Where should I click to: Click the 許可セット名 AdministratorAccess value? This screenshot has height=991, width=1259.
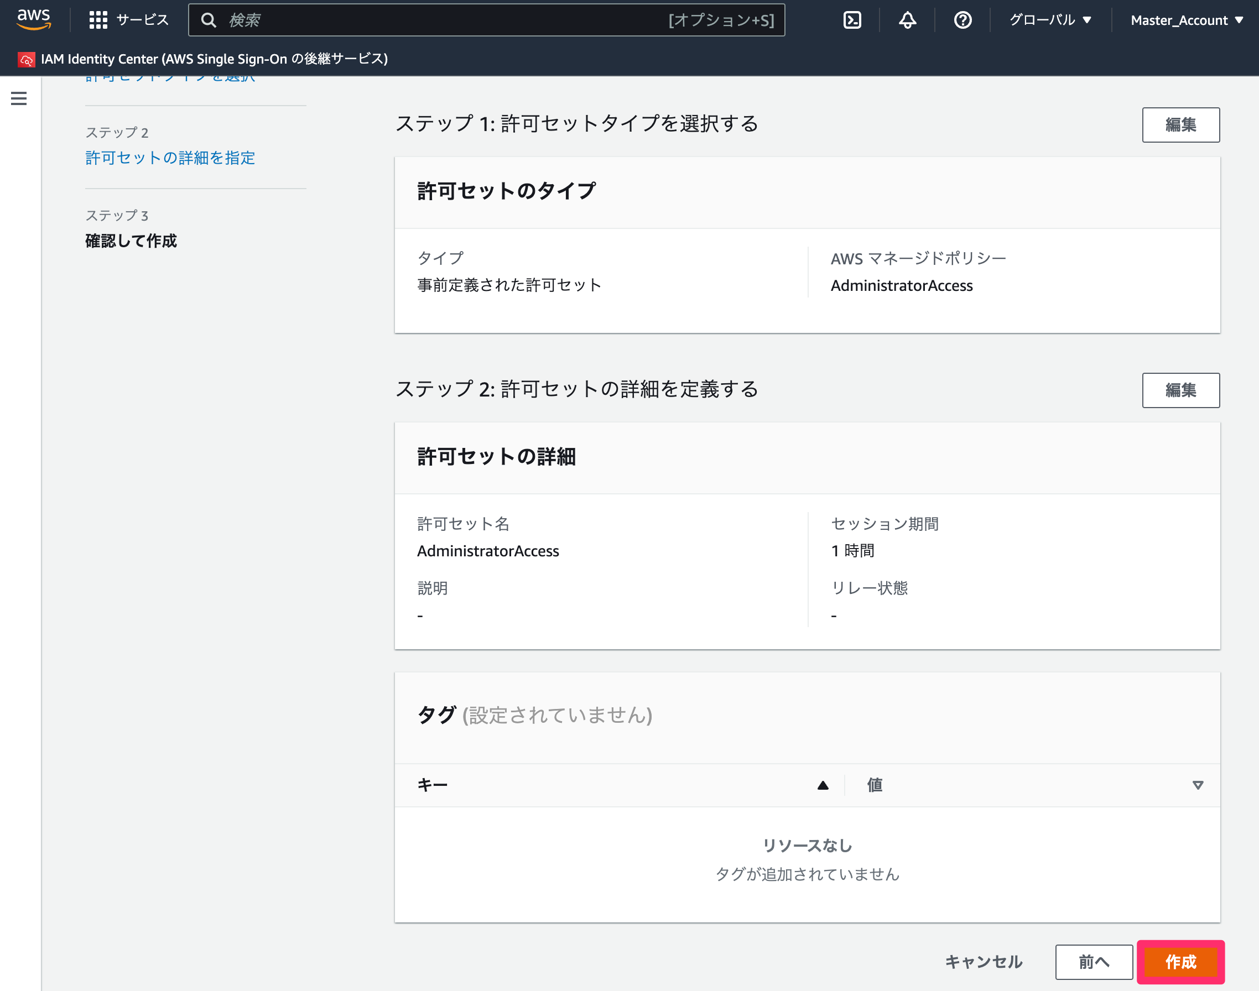(488, 551)
